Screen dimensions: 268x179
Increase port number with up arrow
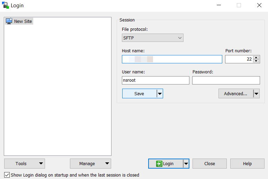tap(256, 57)
